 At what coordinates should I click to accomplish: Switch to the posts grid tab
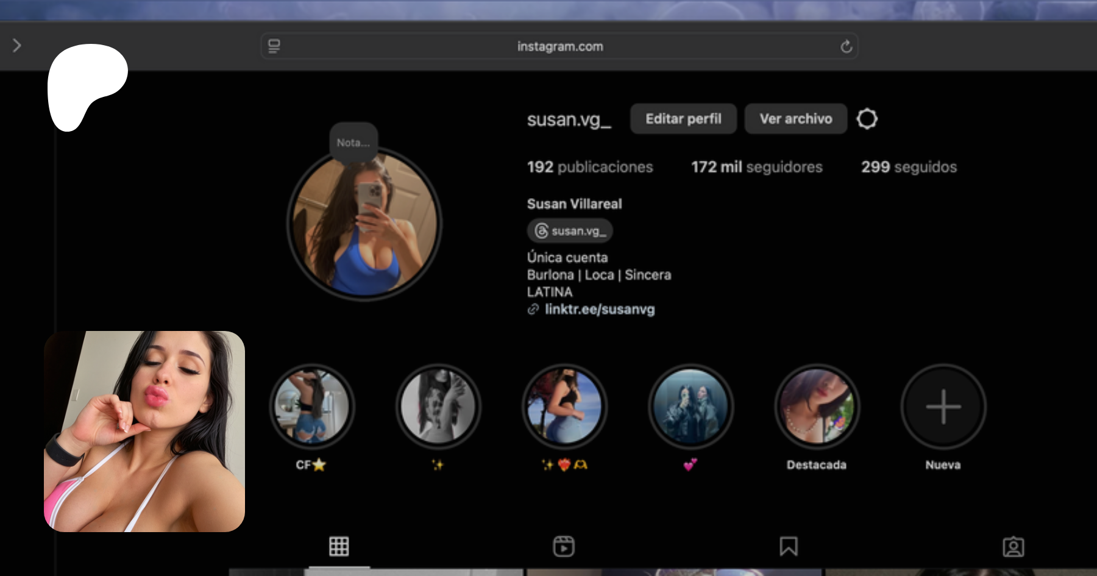click(339, 546)
